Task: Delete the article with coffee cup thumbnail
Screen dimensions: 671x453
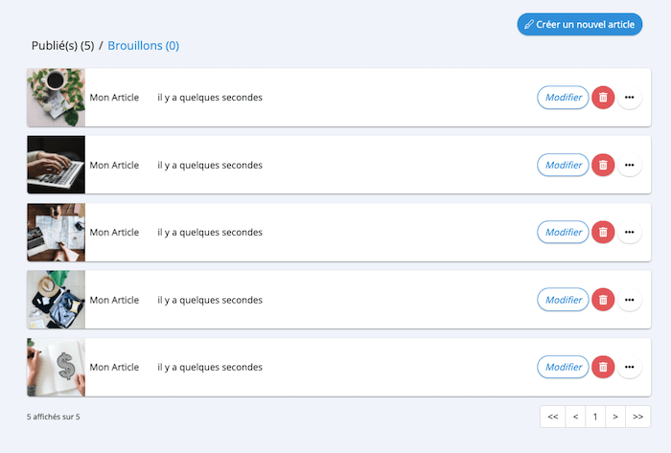Action: point(603,98)
